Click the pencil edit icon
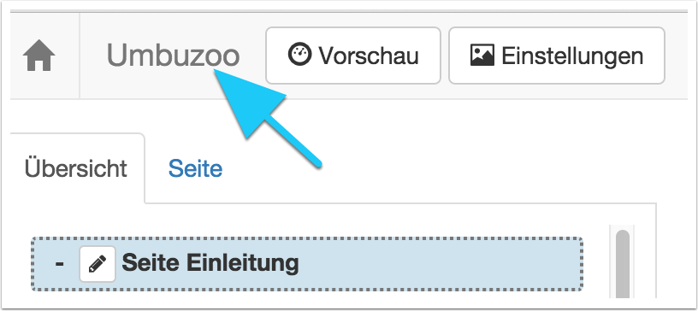Image resolution: width=698 pixels, height=311 pixels. click(x=98, y=264)
